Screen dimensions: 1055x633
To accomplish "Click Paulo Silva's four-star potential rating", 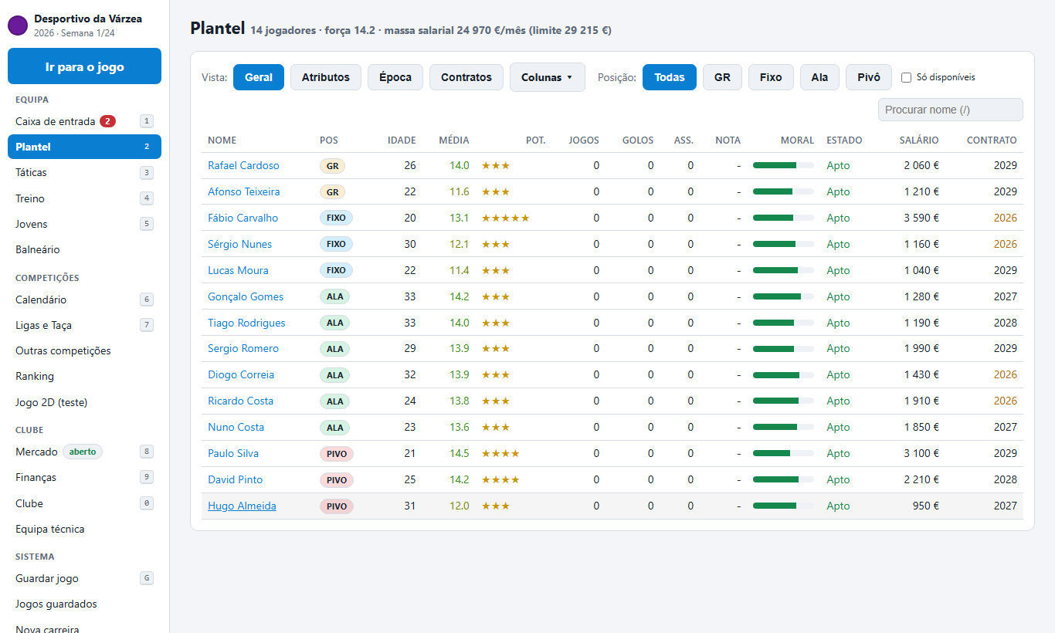I will click(500, 453).
